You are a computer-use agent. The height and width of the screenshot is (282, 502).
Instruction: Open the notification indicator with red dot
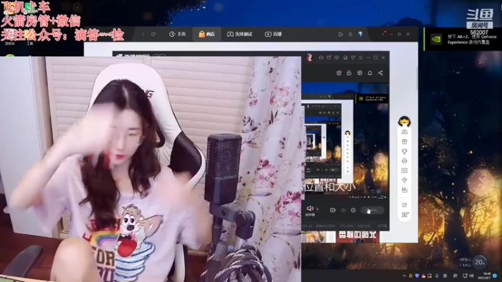(383, 34)
